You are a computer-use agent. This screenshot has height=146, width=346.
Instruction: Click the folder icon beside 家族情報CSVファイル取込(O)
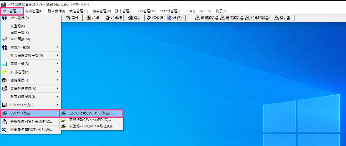click(63, 120)
